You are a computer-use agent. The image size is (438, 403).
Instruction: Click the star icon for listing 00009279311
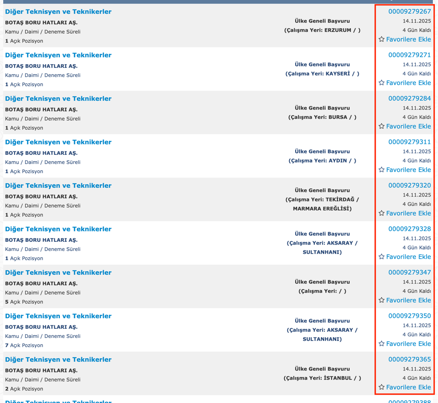click(x=381, y=170)
